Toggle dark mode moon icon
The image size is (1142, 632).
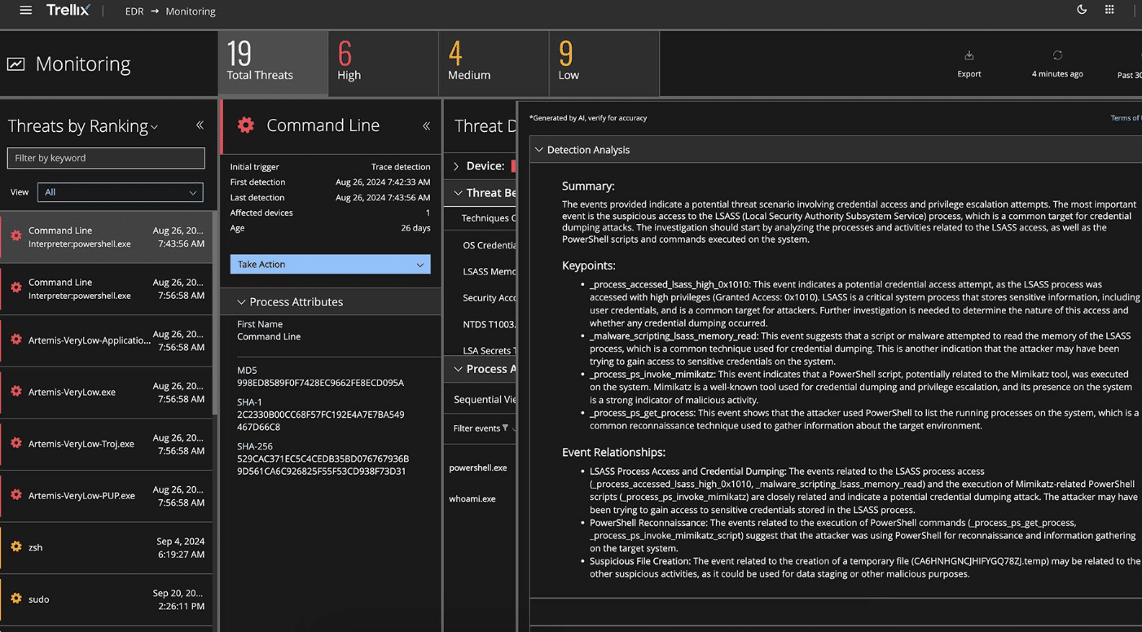tap(1082, 10)
